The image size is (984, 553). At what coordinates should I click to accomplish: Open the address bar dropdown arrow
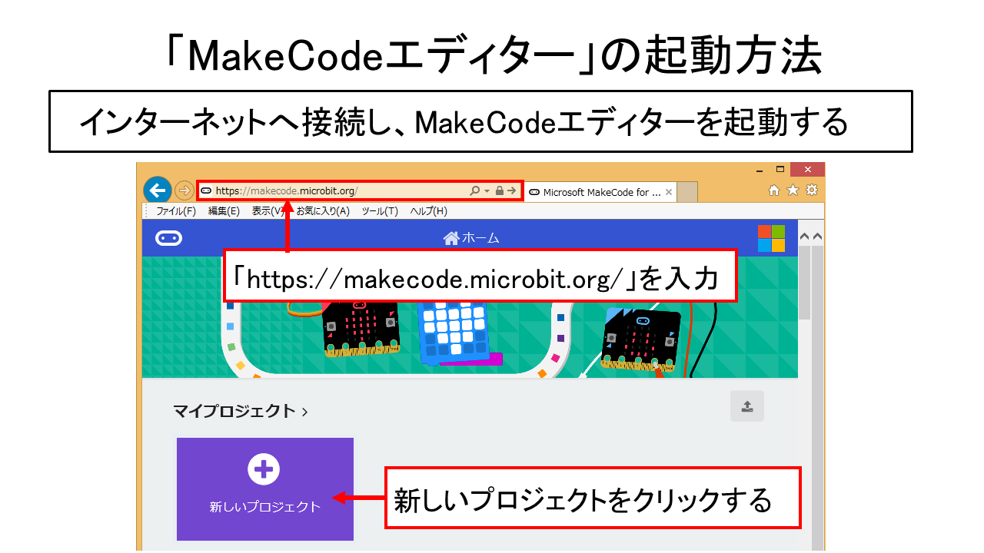[487, 191]
